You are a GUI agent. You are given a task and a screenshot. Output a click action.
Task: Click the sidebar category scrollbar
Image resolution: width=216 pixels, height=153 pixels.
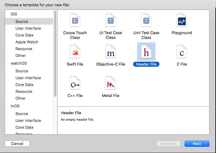55,54
